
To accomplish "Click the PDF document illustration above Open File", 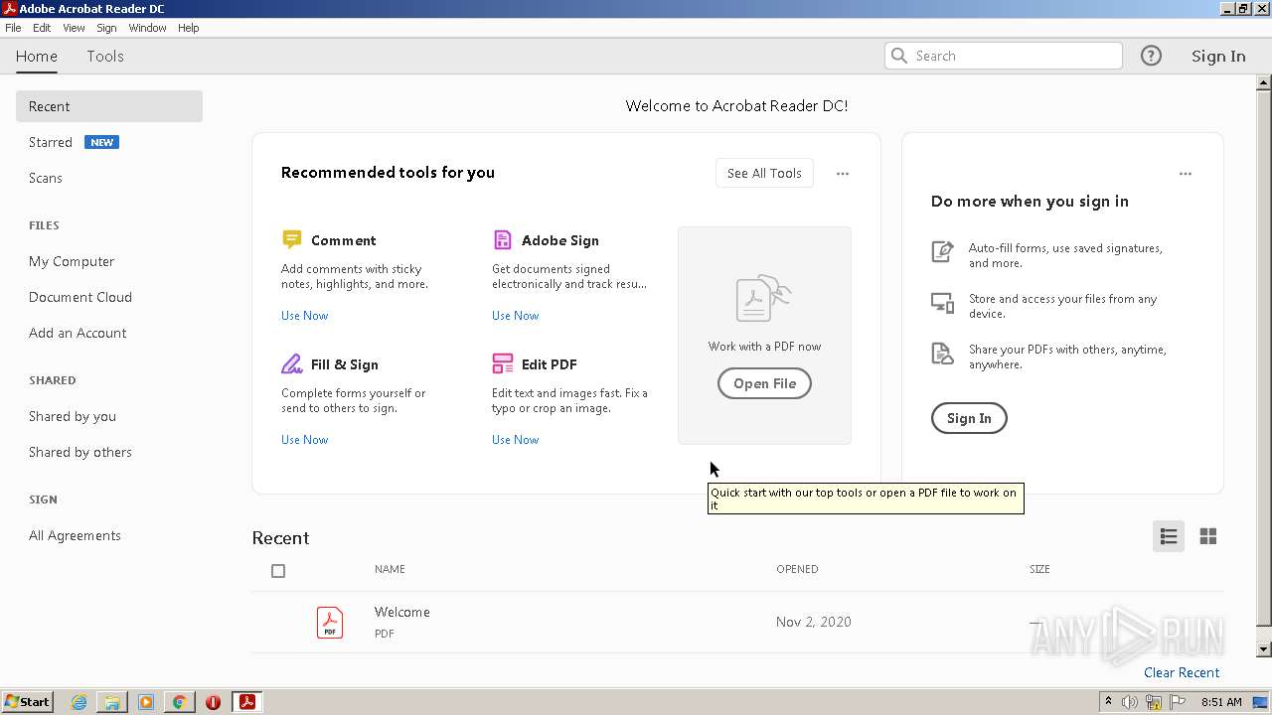I will click(x=763, y=298).
